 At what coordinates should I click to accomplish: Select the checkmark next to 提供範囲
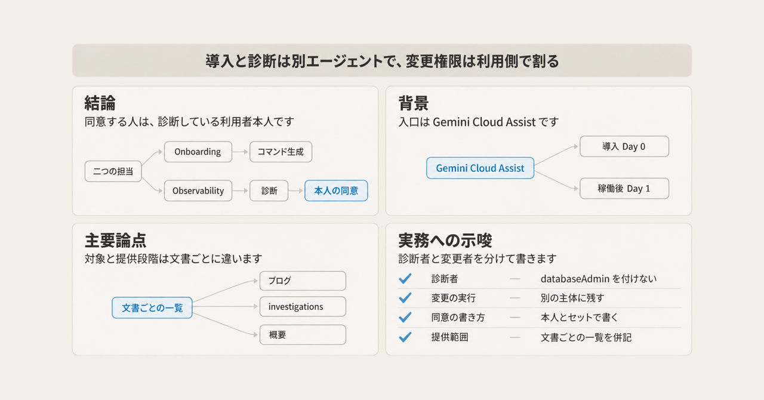405,337
